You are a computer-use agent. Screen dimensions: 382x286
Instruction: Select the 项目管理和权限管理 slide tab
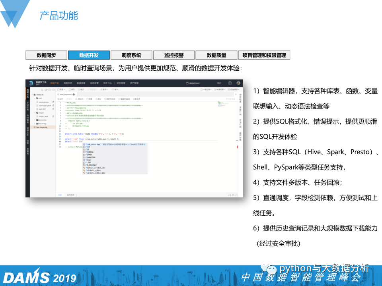264,55
